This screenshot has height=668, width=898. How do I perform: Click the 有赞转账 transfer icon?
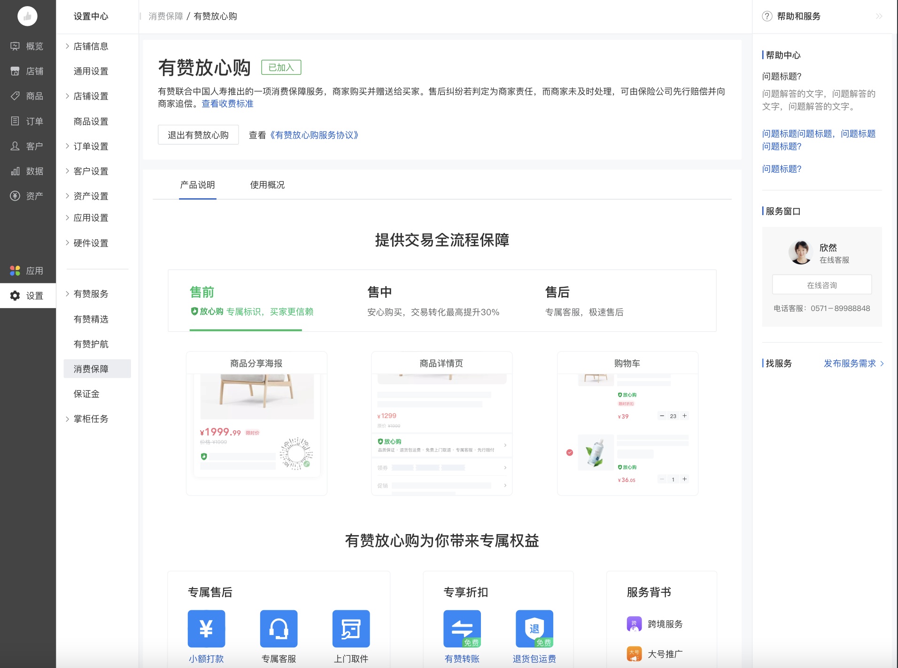[x=462, y=629]
